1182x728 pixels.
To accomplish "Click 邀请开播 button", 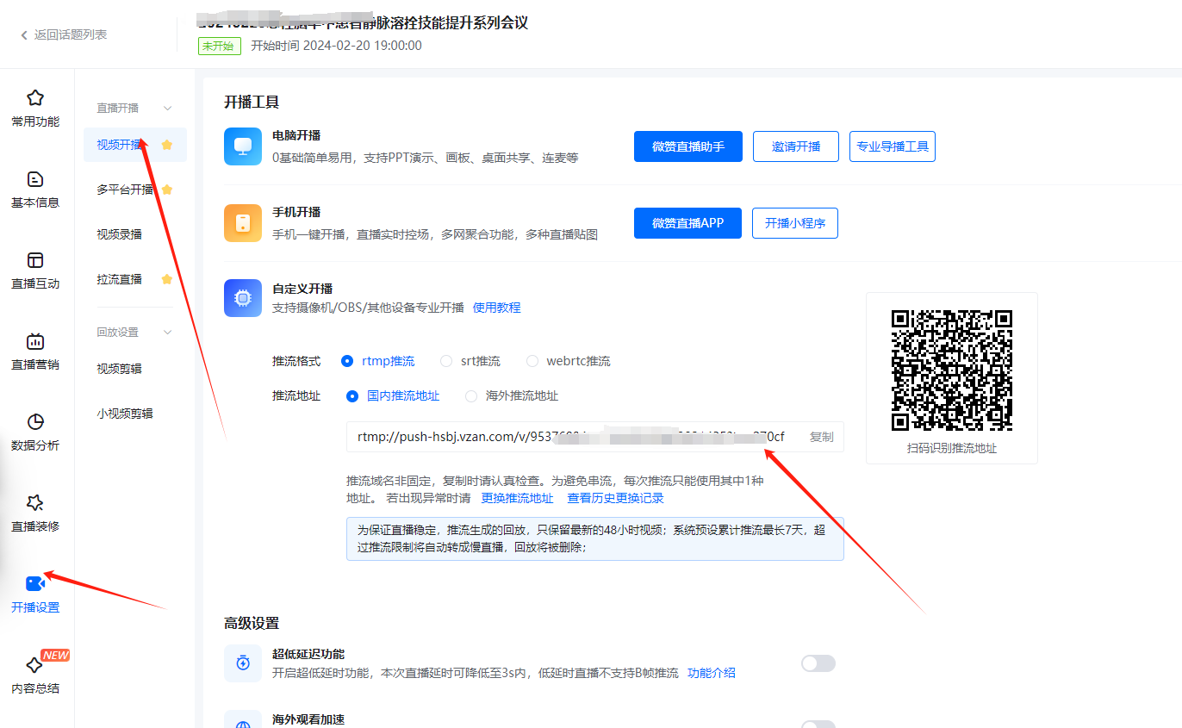I will click(x=796, y=146).
